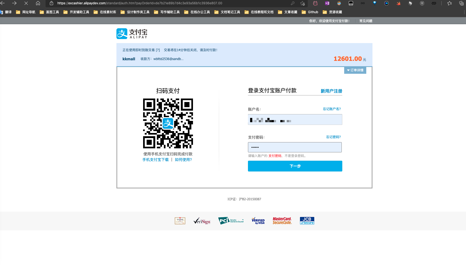Click the browser forward arrow

[x=14, y=3]
